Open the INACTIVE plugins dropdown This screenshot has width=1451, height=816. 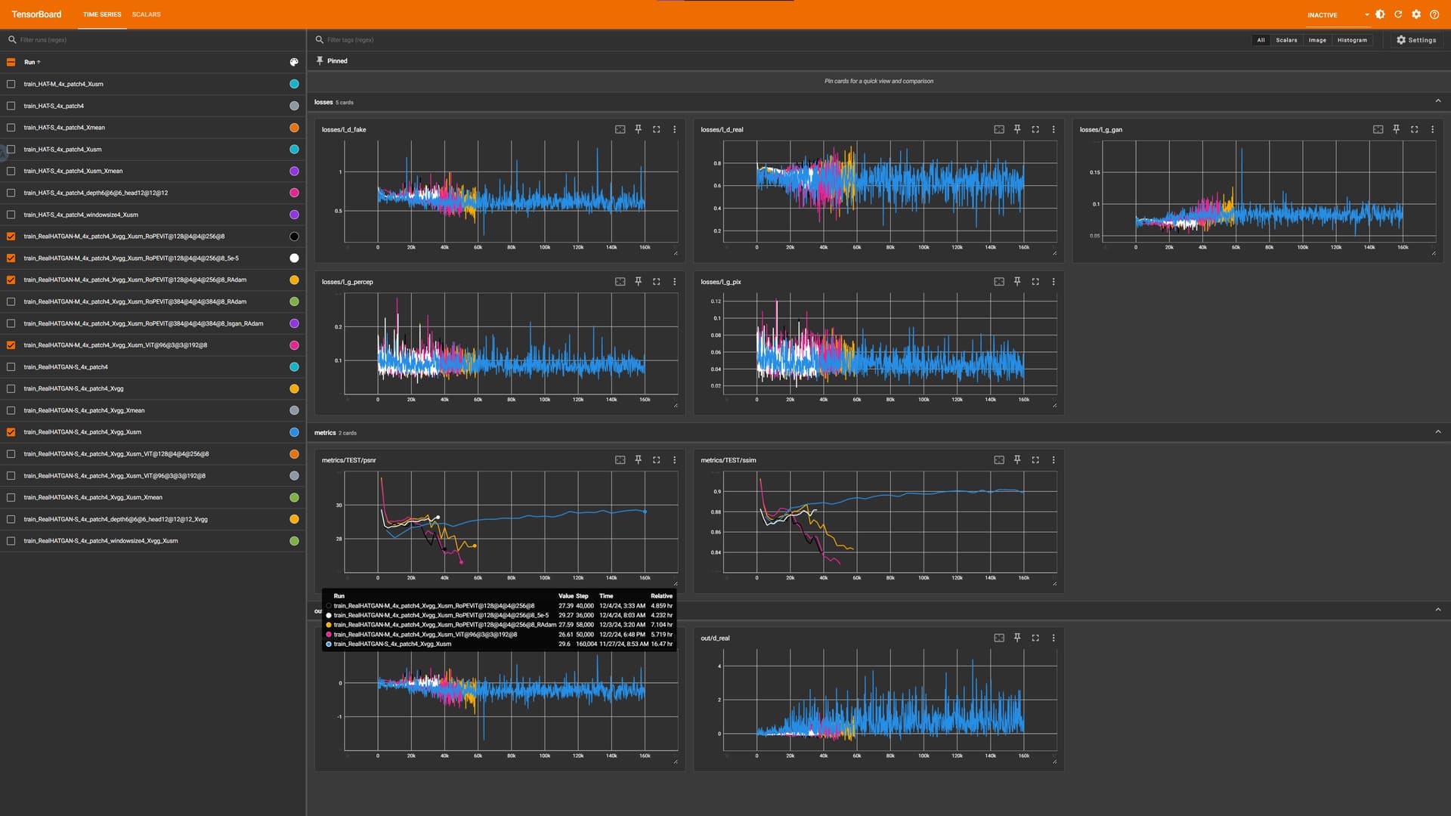point(1338,15)
